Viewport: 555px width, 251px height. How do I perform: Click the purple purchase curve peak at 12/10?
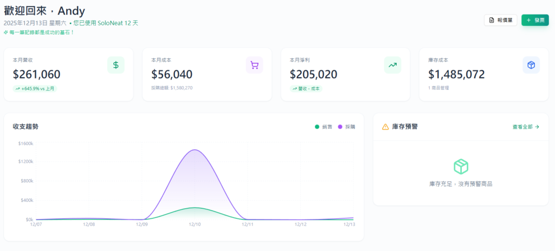tap(195, 150)
